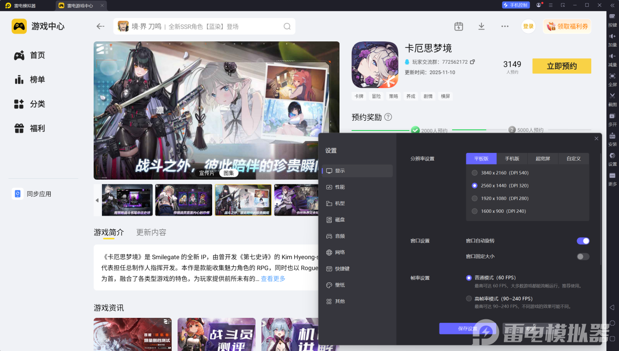The image size is (619, 351).
Task: Click the download arrow icon in header
Action: [x=481, y=26]
